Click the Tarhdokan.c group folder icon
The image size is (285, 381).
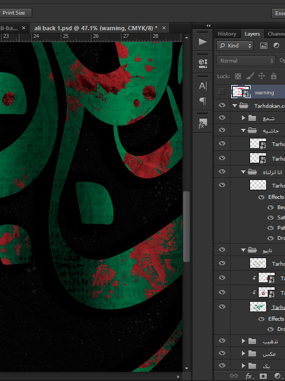coord(244,106)
